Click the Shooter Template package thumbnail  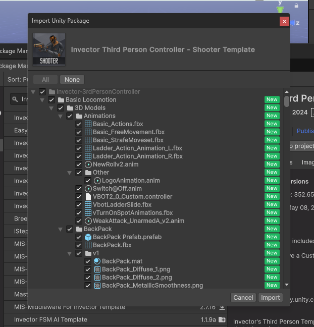[49, 49]
